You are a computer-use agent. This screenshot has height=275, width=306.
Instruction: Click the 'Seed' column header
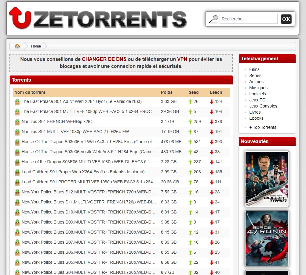pyautogui.click(x=194, y=92)
